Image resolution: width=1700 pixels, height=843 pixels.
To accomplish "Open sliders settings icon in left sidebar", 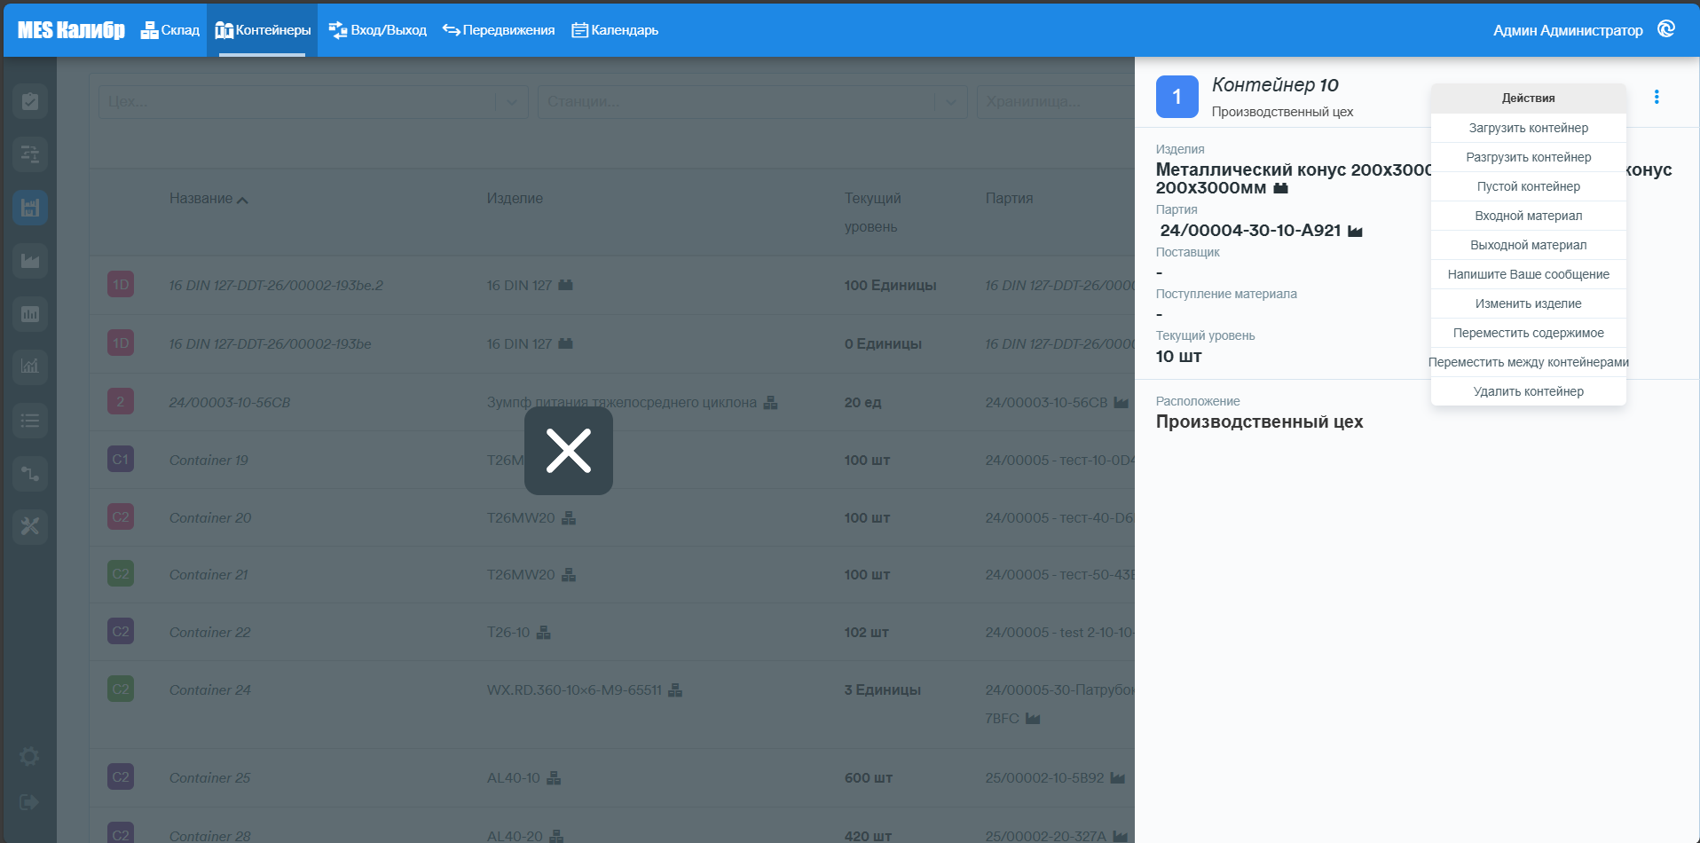I will 30,154.
